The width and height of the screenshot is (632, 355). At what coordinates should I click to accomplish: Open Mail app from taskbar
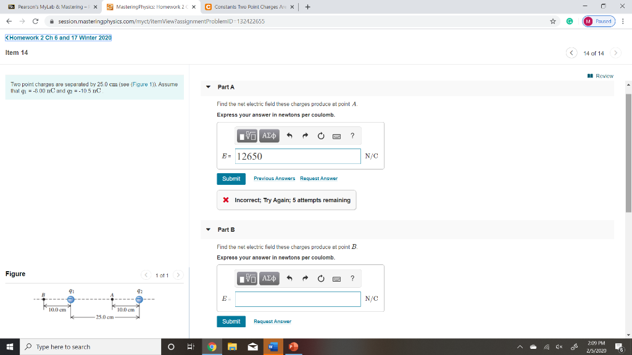252,346
